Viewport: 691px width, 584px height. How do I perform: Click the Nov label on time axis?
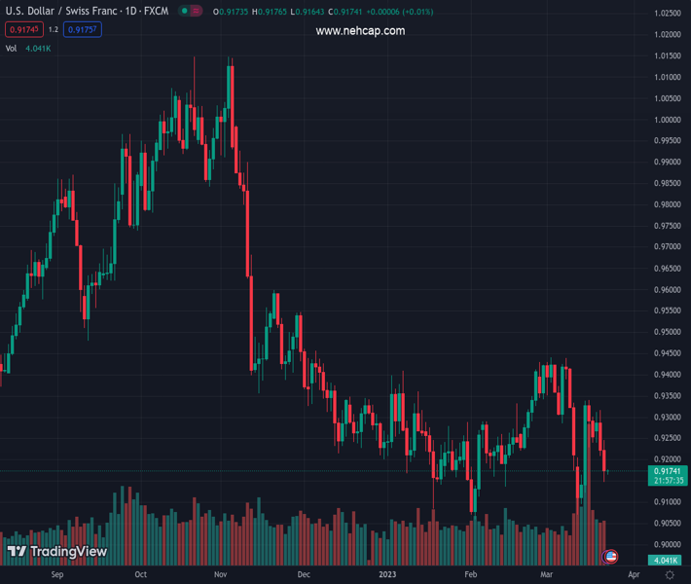[x=221, y=575]
